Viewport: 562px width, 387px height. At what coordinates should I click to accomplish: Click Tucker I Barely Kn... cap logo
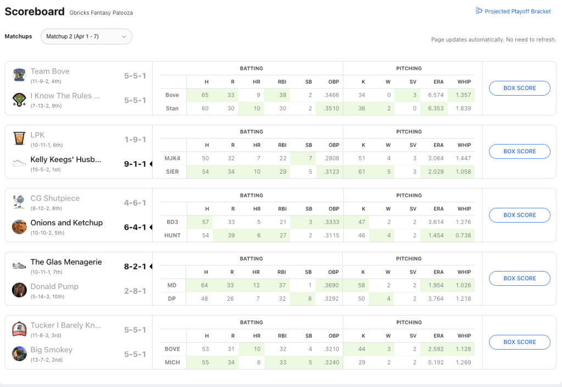coord(20,329)
